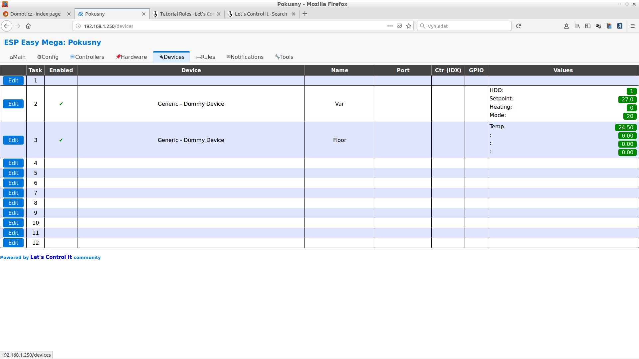639x359 pixels.
Task: Toggle enabled checkbox on Task 2
Action: (x=61, y=103)
